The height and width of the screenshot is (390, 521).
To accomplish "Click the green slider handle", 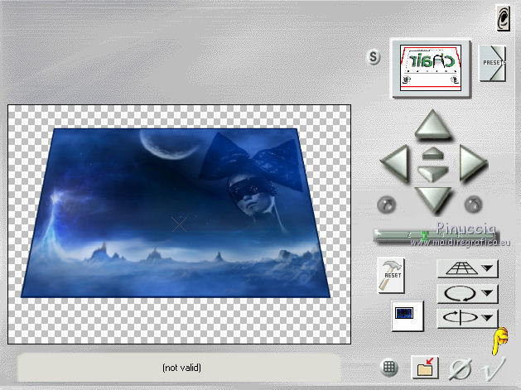I will point(423,235).
